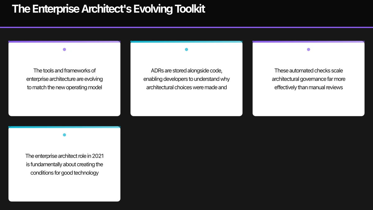Click the purple gradient bar atop the first card
Viewport: 373px width, 210px height.
pyautogui.click(x=64, y=41)
